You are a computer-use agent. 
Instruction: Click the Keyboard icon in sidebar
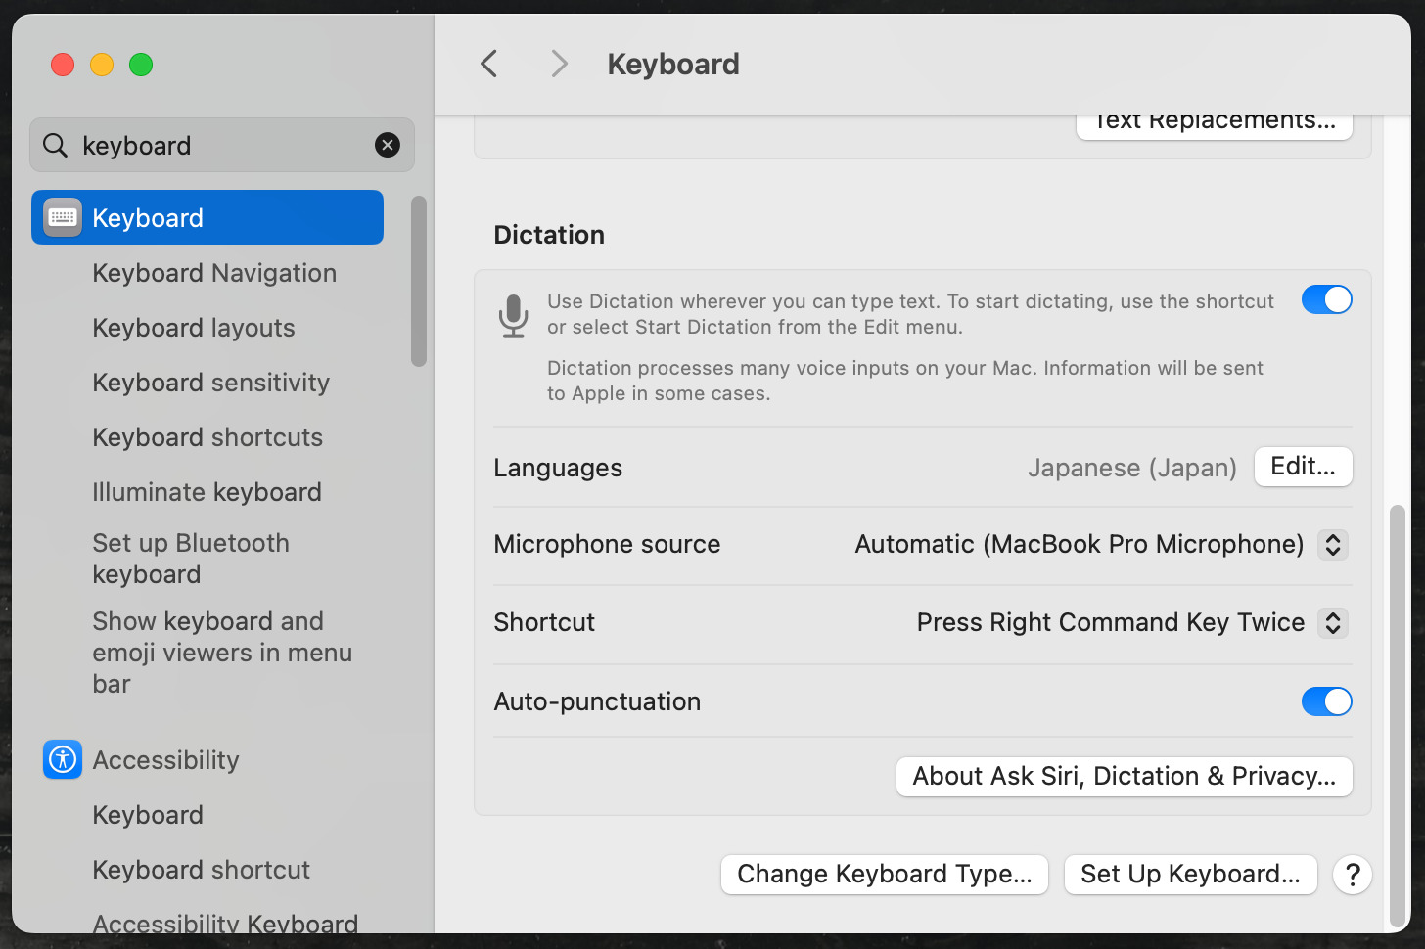(63, 217)
